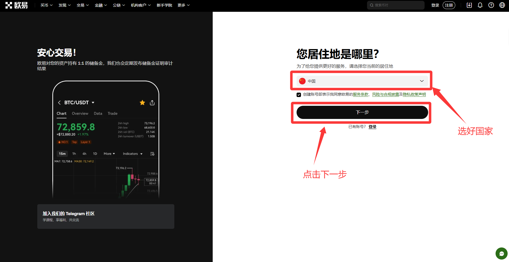Toggle the terms agreement checkbox

(299, 95)
